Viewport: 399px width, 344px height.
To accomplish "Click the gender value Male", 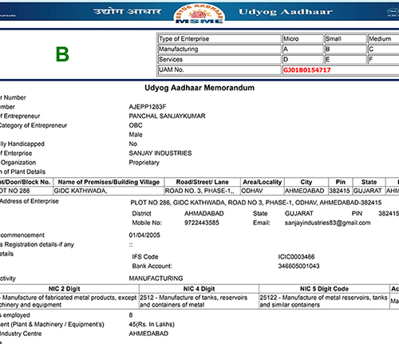I will 136,135.
